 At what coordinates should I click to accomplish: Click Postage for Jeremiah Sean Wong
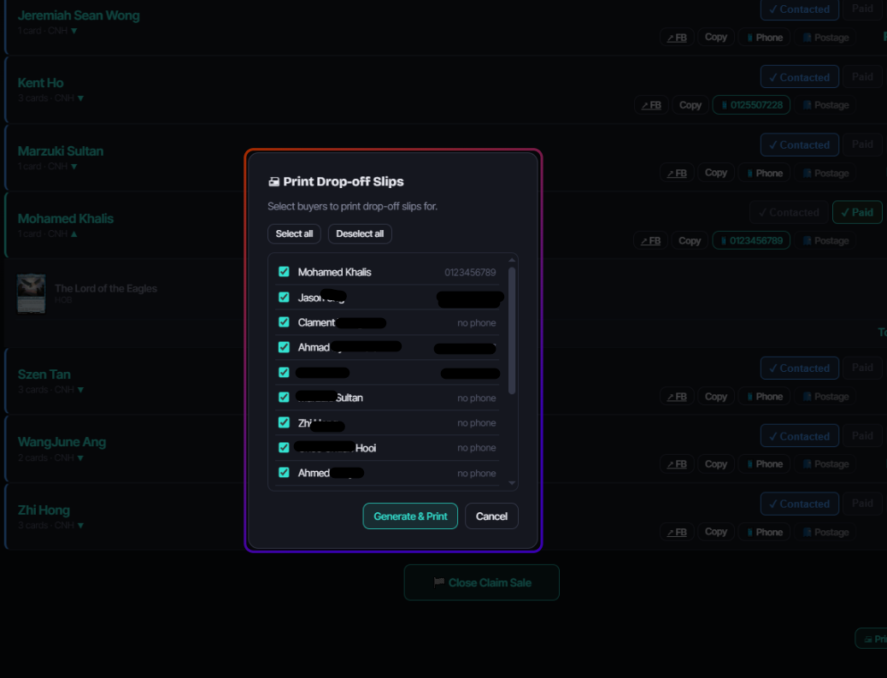pos(825,38)
